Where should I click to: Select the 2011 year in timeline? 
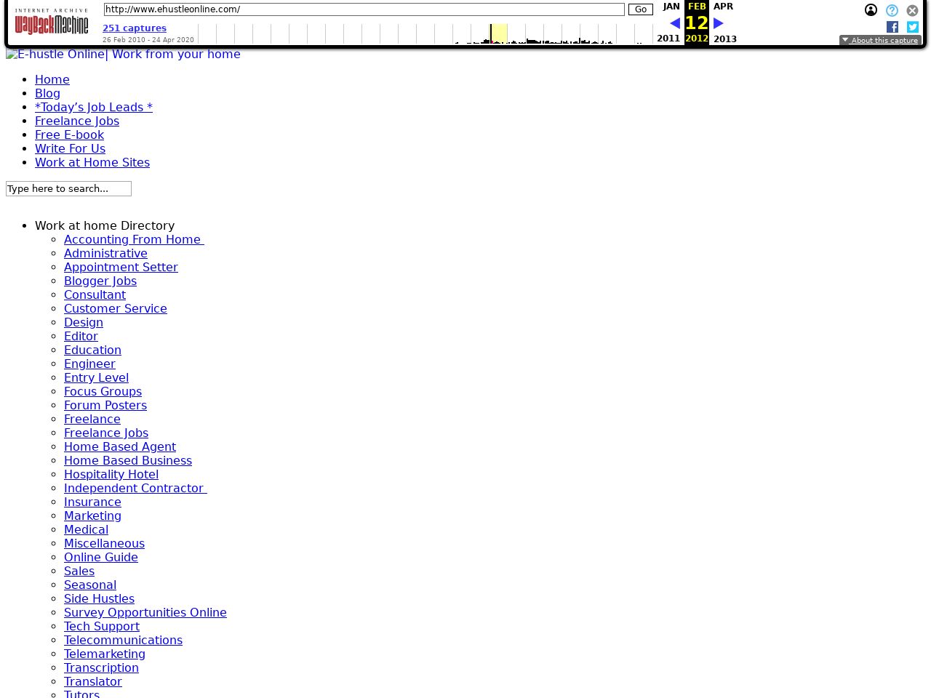tap(668, 39)
